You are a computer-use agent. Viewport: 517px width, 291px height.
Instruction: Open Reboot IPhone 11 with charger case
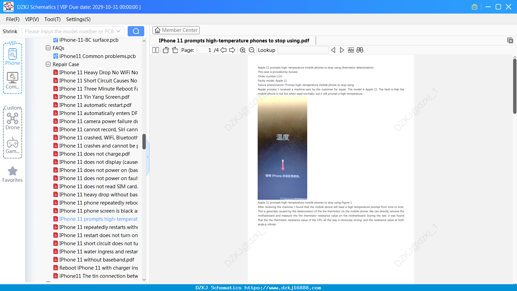click(x=96, y=268)
